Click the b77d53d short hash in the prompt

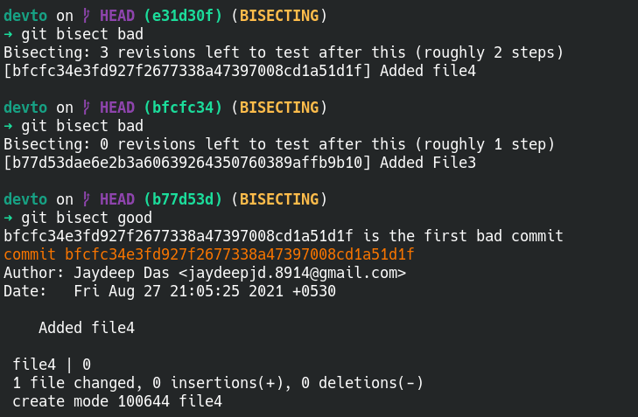[183, 199]
